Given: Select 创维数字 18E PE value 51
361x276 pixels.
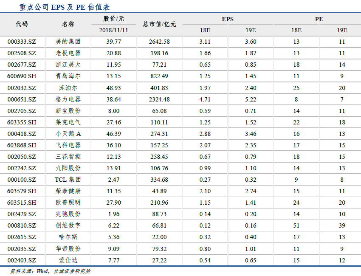Looking at the screenshot, I should 296,225.
